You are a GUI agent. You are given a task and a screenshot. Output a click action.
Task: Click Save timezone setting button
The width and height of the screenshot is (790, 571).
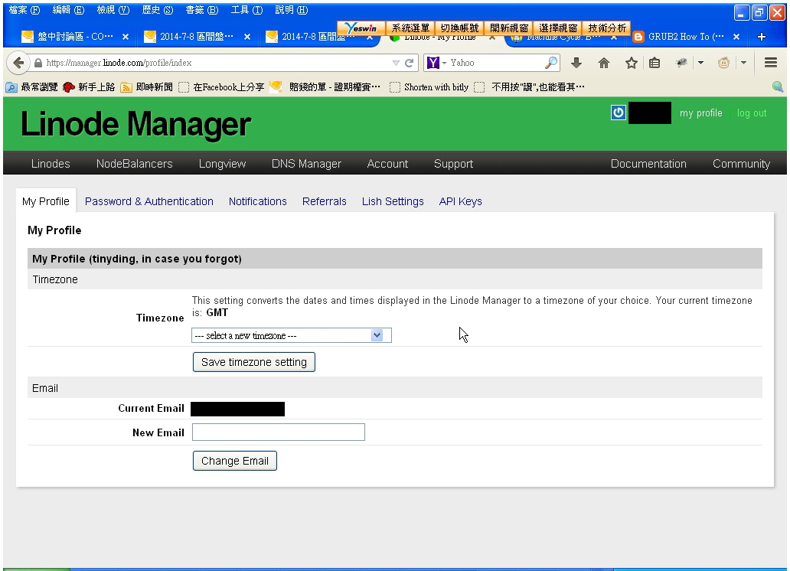click(x=254, y=362)
